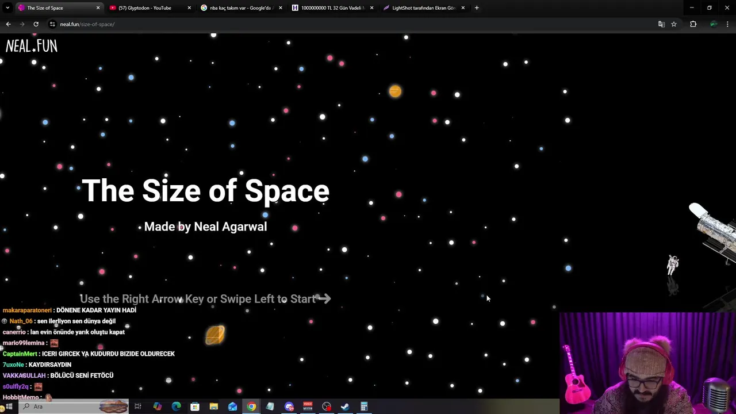Viewport: 736px width, 414px height.
Task: Switch to the LightShot tab
Action: [x=424, y=8]
